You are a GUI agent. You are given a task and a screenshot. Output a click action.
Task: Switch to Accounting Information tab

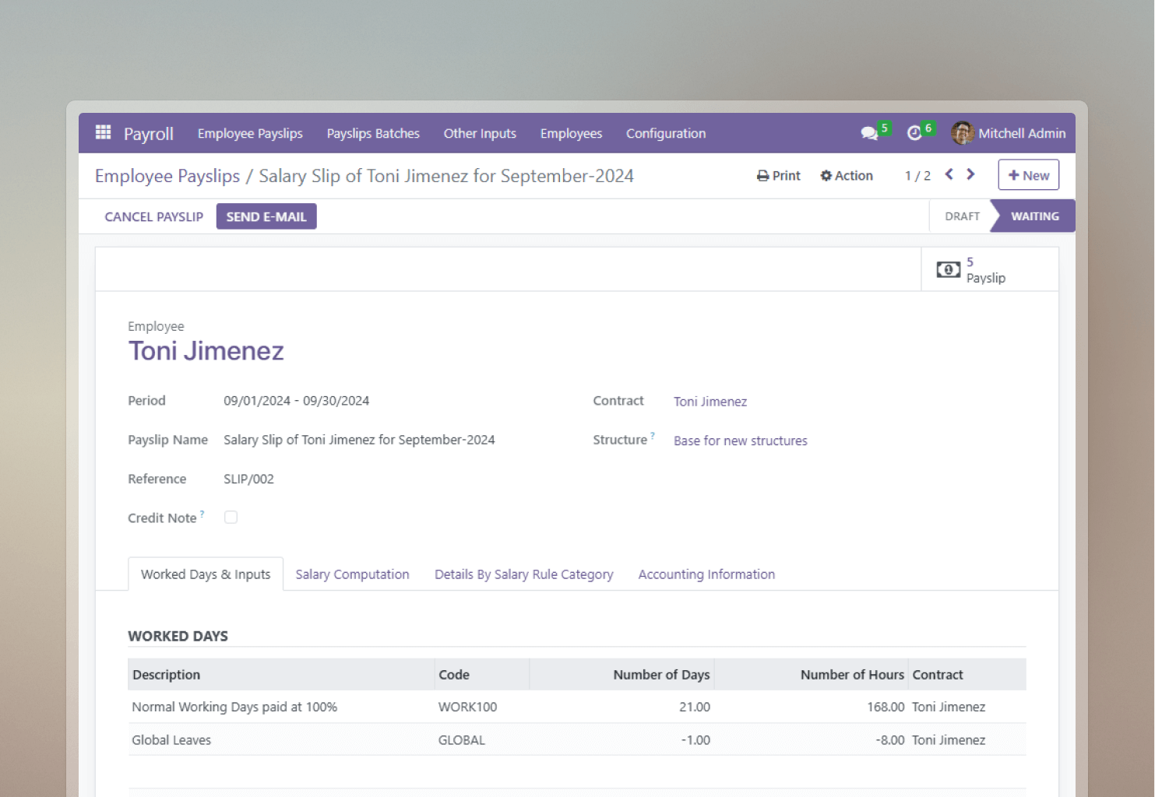tap(706, 574)
